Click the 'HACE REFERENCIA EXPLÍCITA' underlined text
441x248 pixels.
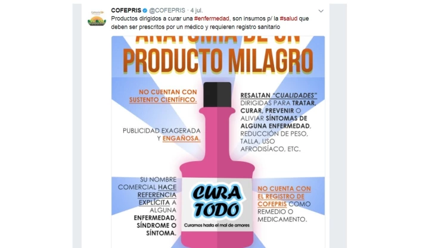[x=157, y=194]
